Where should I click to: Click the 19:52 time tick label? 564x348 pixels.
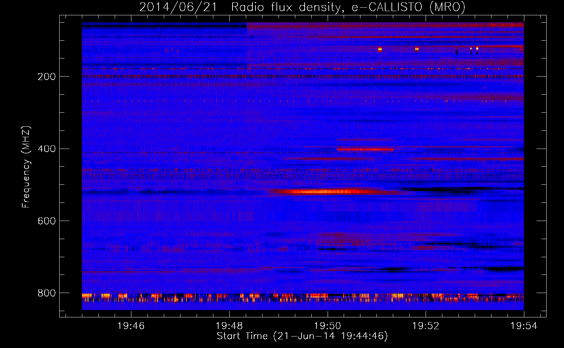pyautogui.click(x=426, y=326)
